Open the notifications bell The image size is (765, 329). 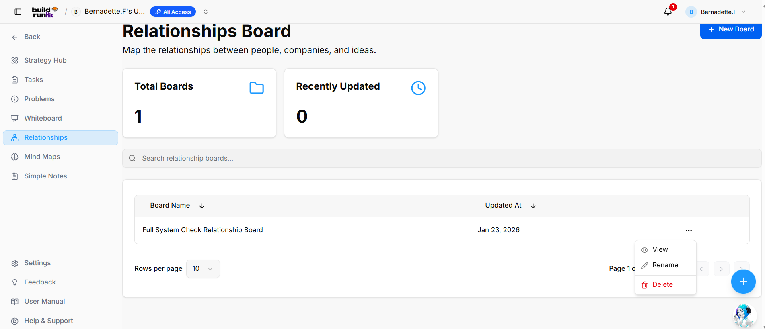668,12
